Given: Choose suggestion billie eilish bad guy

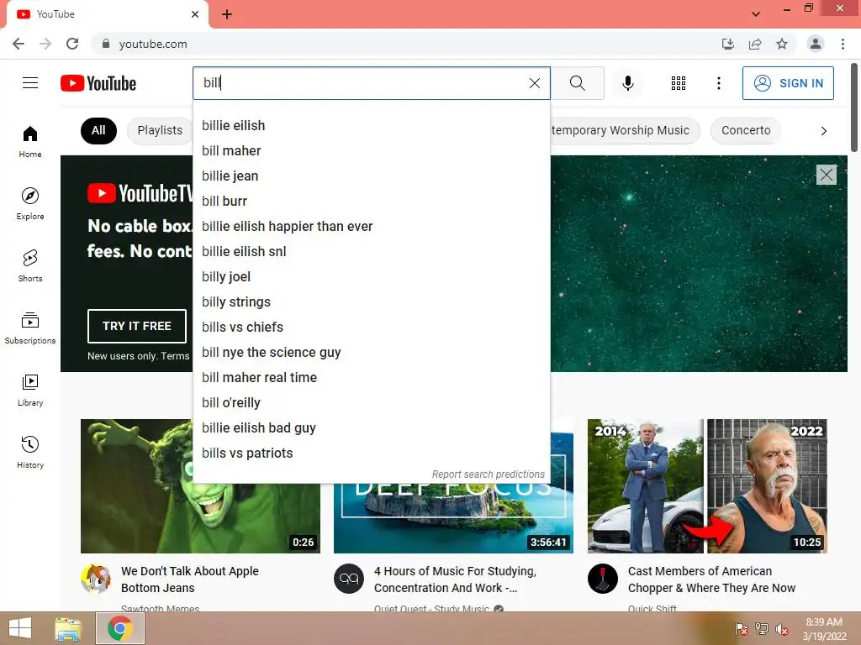Looking at the screenshot, I should tap(371, 428).
